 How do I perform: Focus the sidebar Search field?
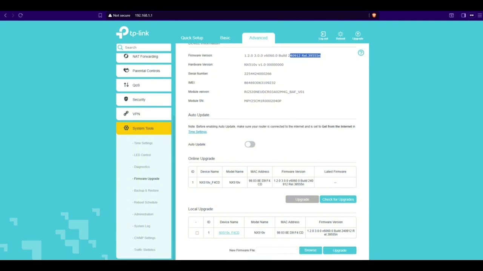(x=144, y=47)
